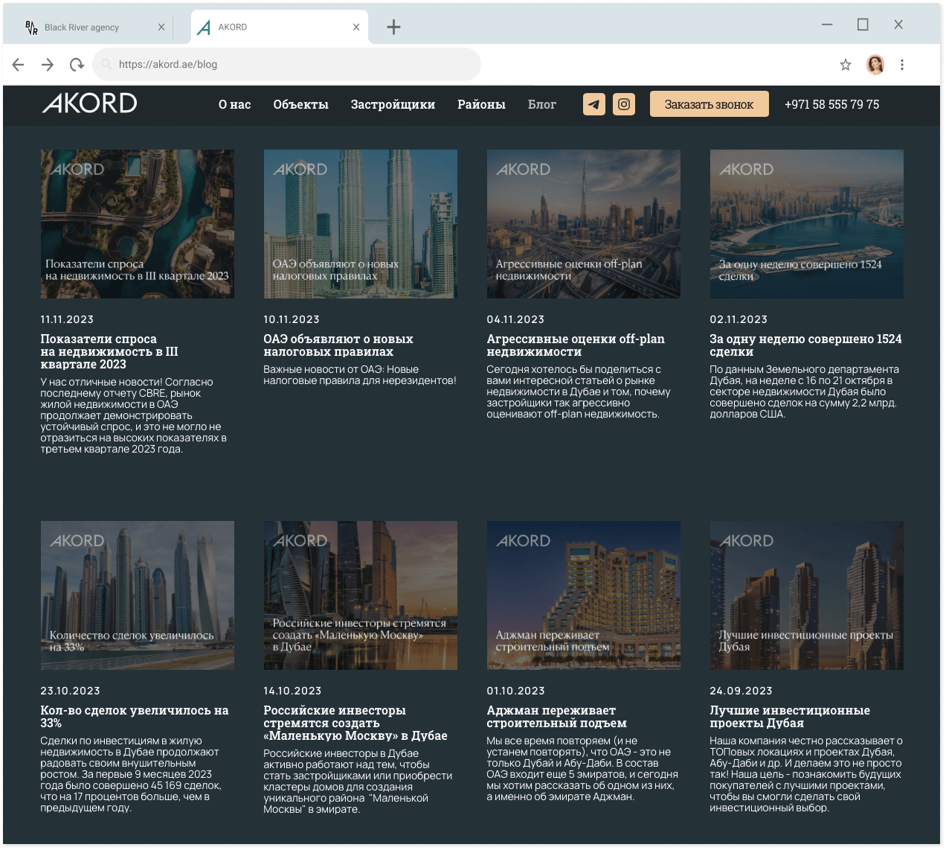
Task: Open the 'Объекты' menu item
Action: 300,105
